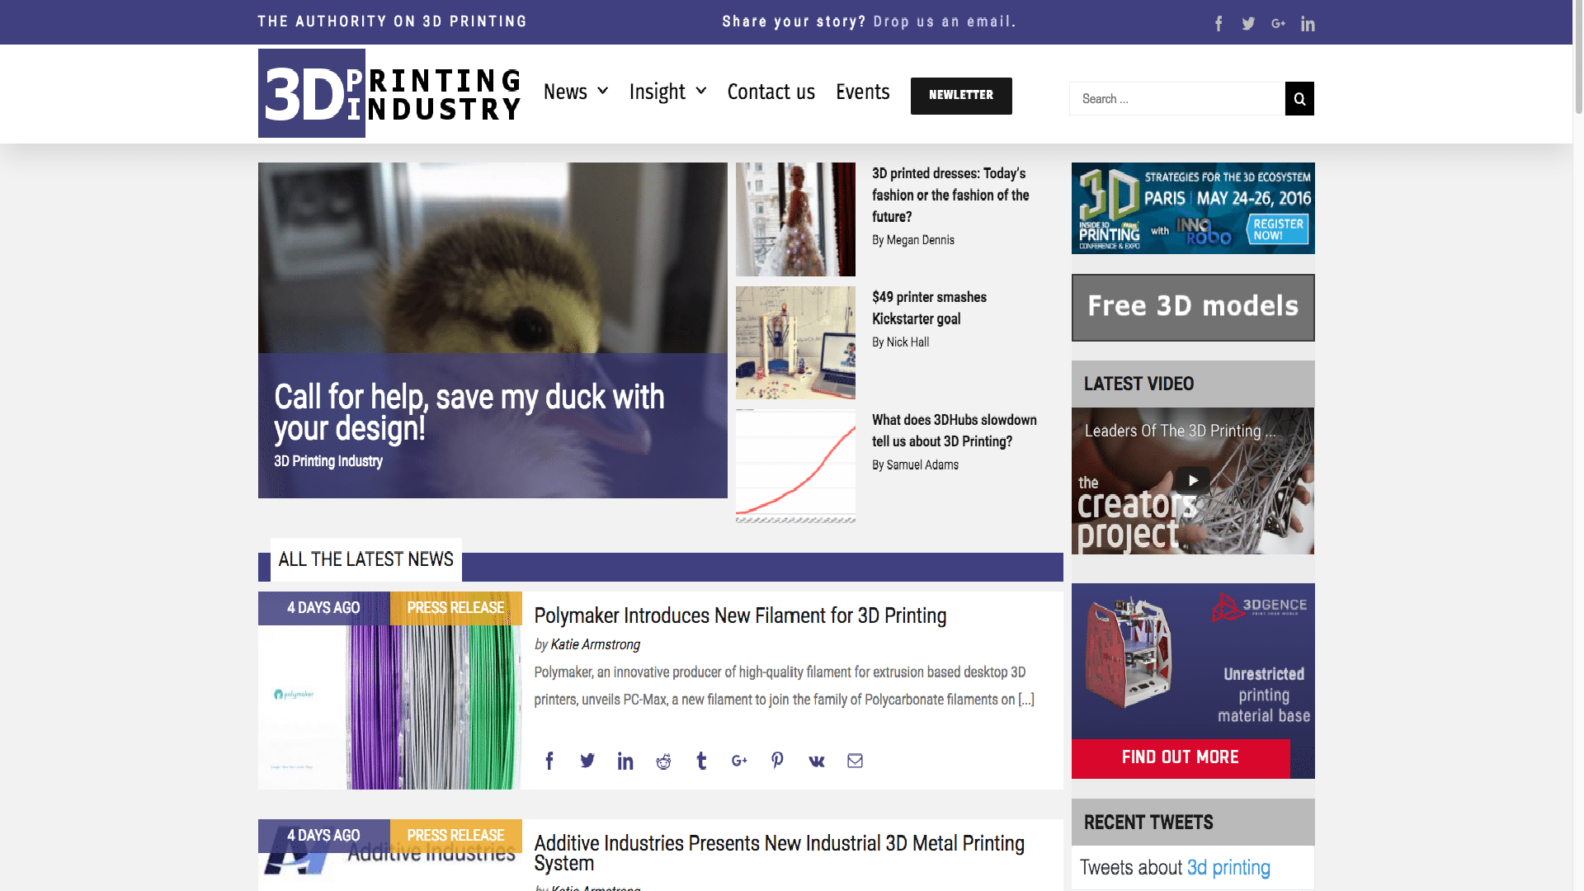Screen dimensions: 1584x891
Task: Click the header Twitter bird icon
Action: (1248, 24)
